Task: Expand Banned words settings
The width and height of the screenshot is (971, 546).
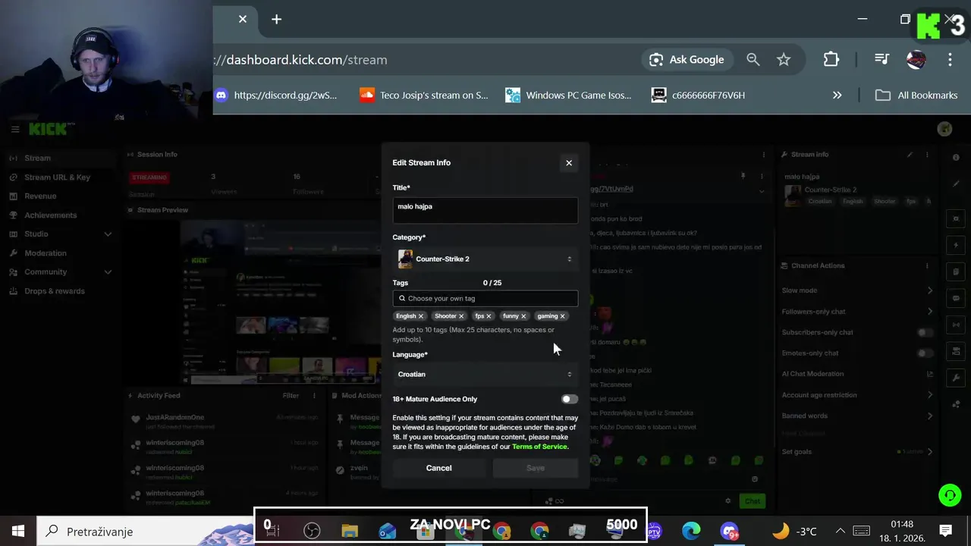Action: [x=857, y=416]
